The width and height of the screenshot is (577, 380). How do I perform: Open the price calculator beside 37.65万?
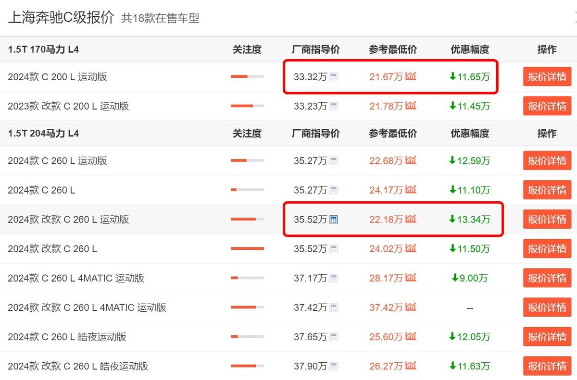[x=334, y=337]
